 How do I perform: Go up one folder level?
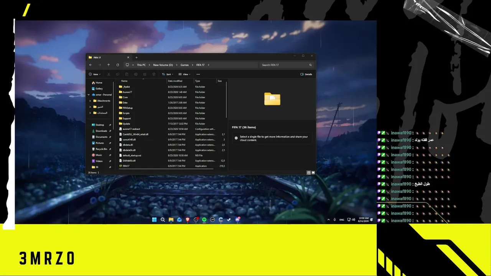109,65
